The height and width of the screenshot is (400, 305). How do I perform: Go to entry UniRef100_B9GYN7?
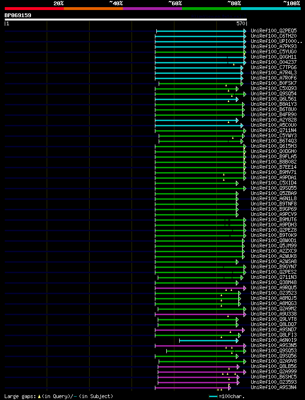pyautogui.click(x=274, y=267)
